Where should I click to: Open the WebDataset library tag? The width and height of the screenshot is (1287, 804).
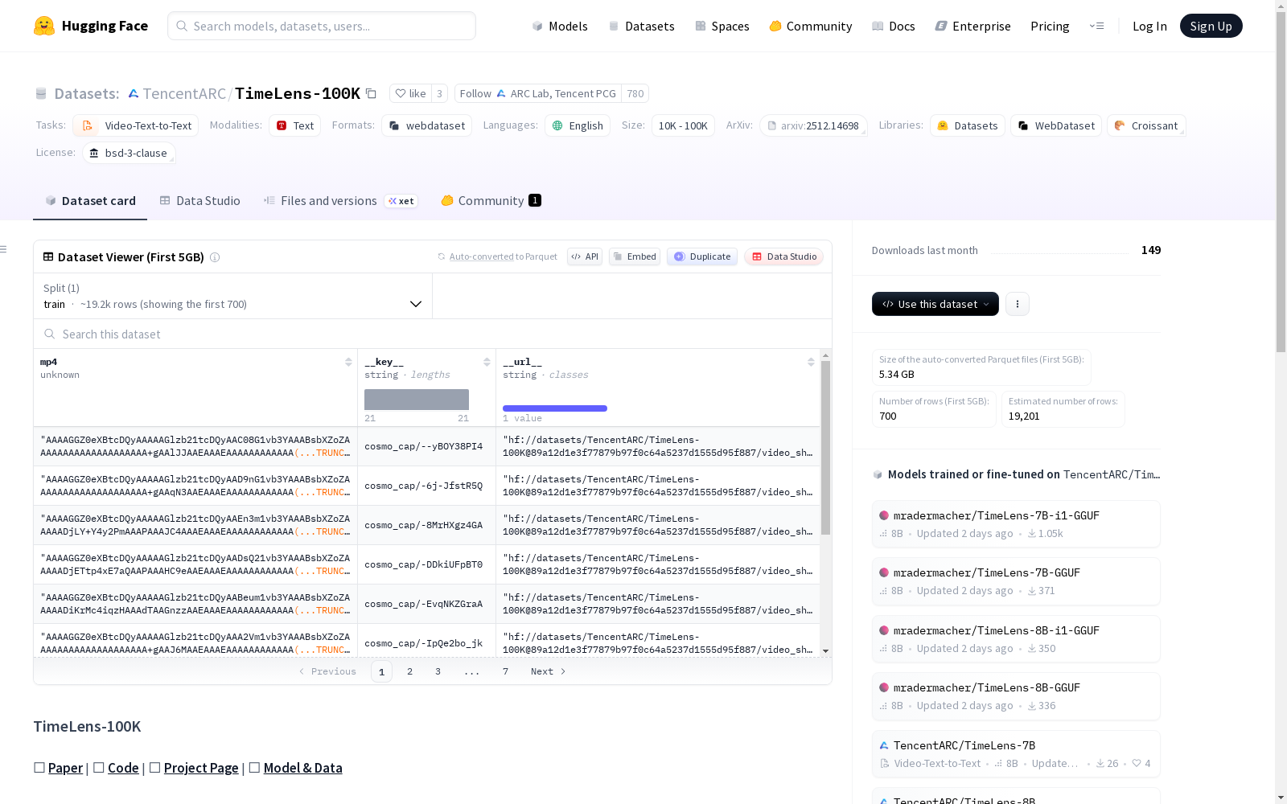coord(1056,125)
